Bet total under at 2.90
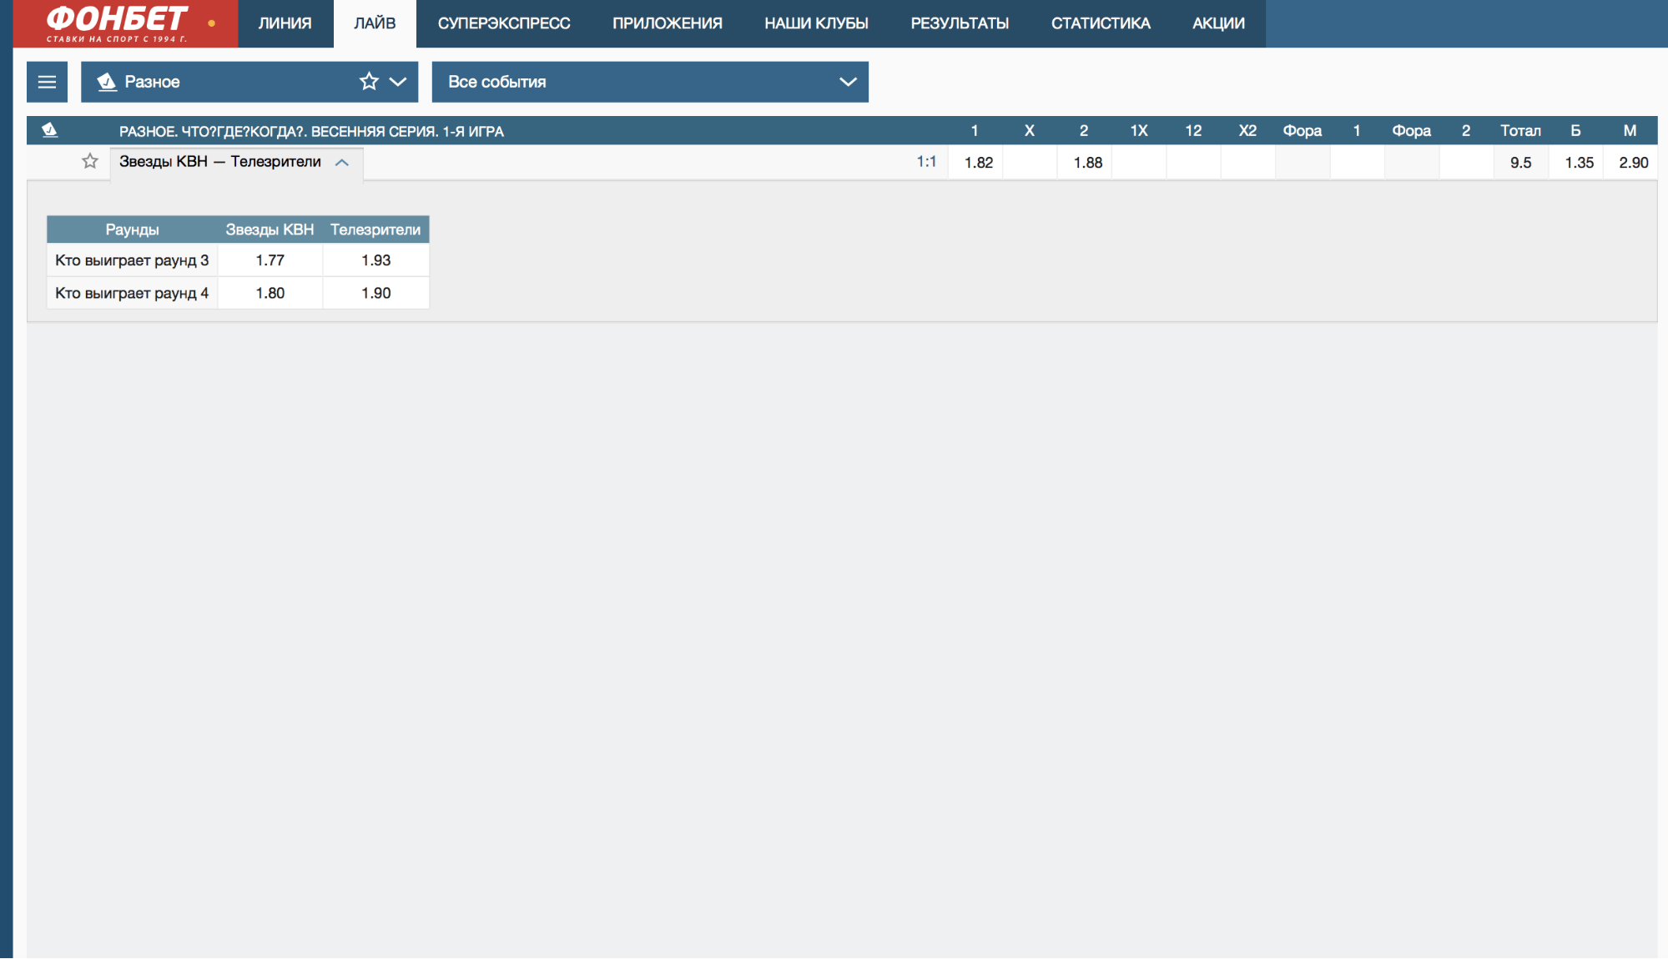 coord(1633,163)
